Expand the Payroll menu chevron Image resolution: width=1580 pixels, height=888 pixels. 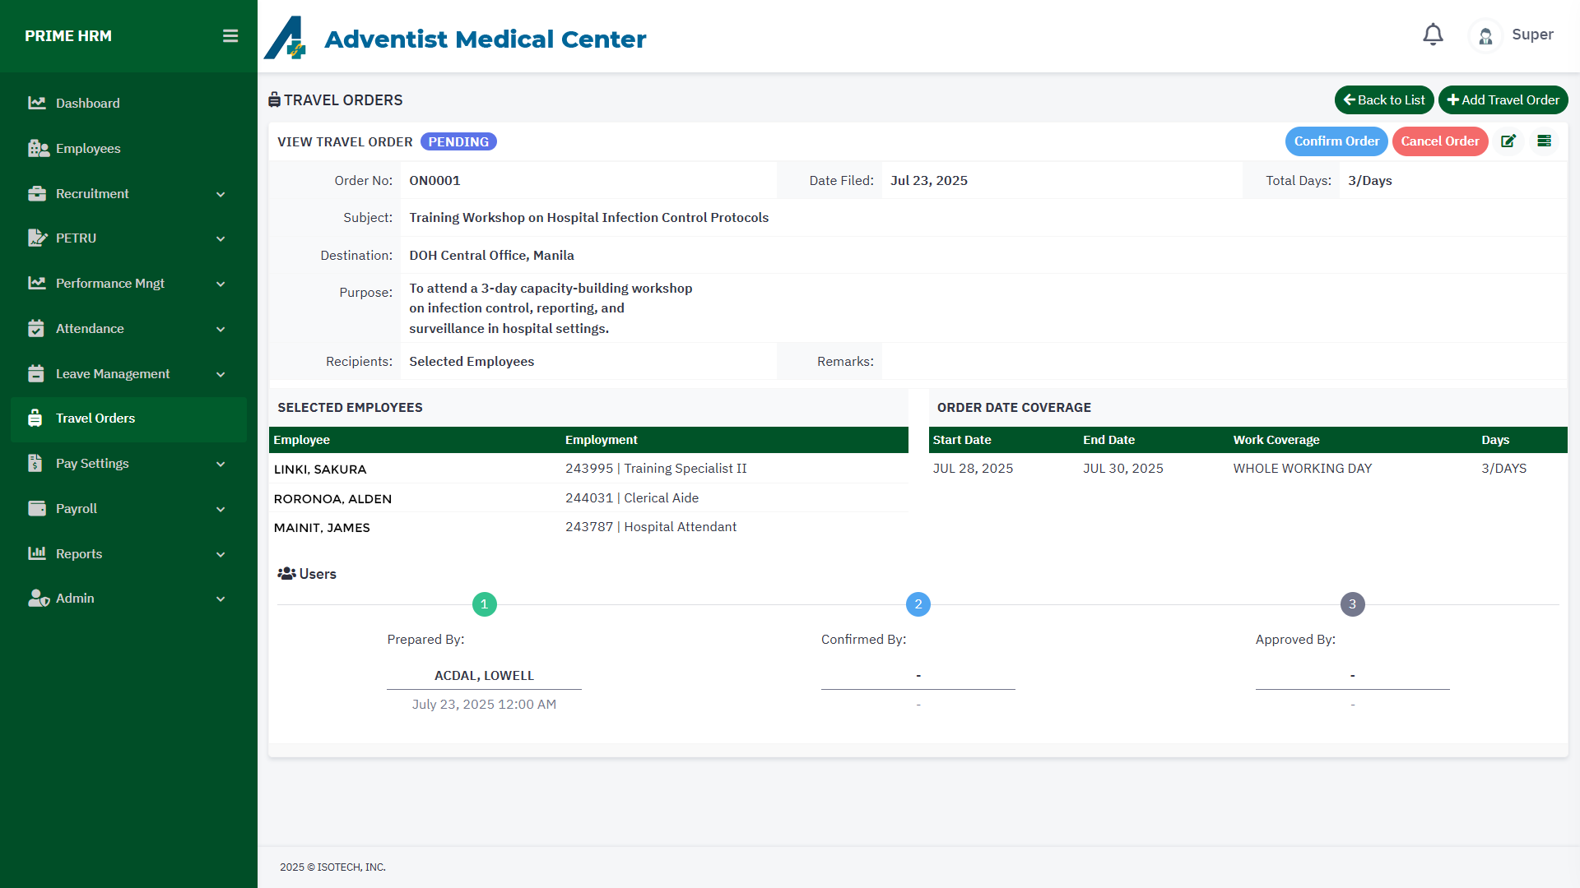pyautogui.click(x=221, y=509)
